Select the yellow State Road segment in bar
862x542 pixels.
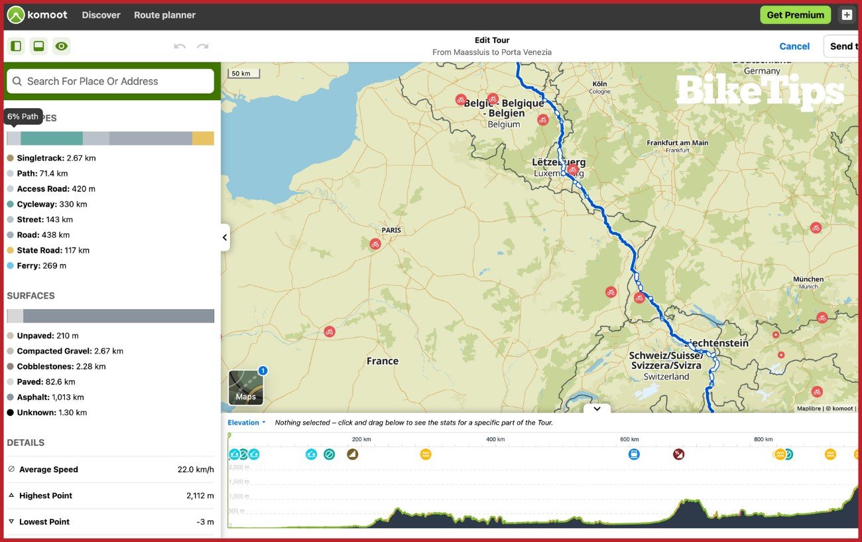[203, 138]
